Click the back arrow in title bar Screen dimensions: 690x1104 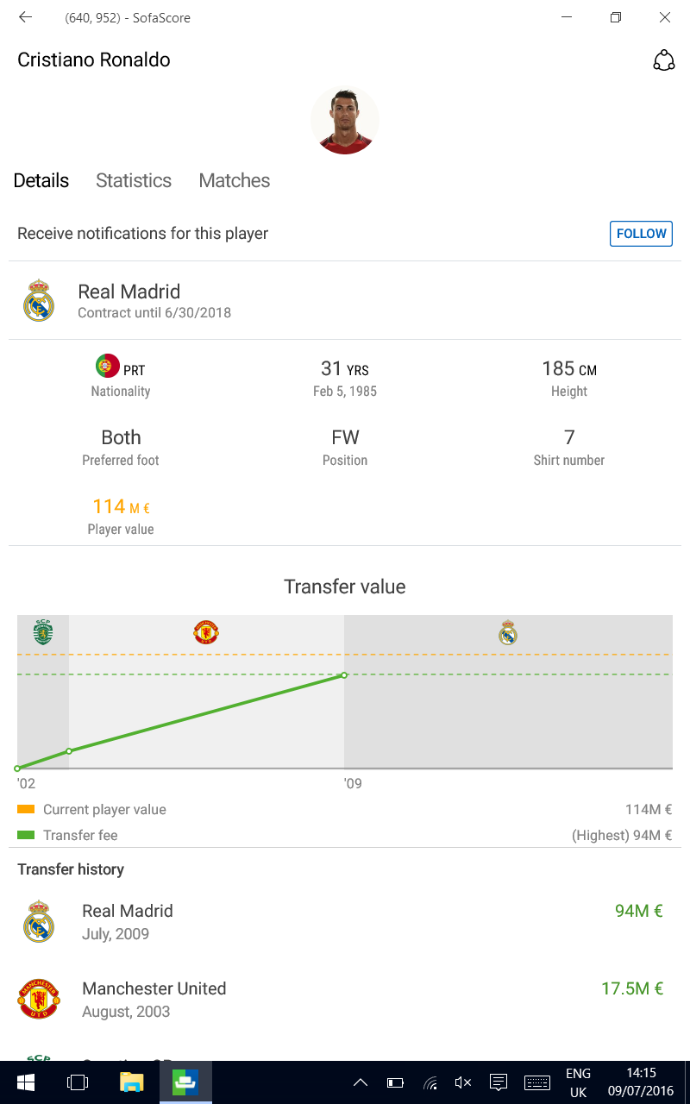click(25, 17)
